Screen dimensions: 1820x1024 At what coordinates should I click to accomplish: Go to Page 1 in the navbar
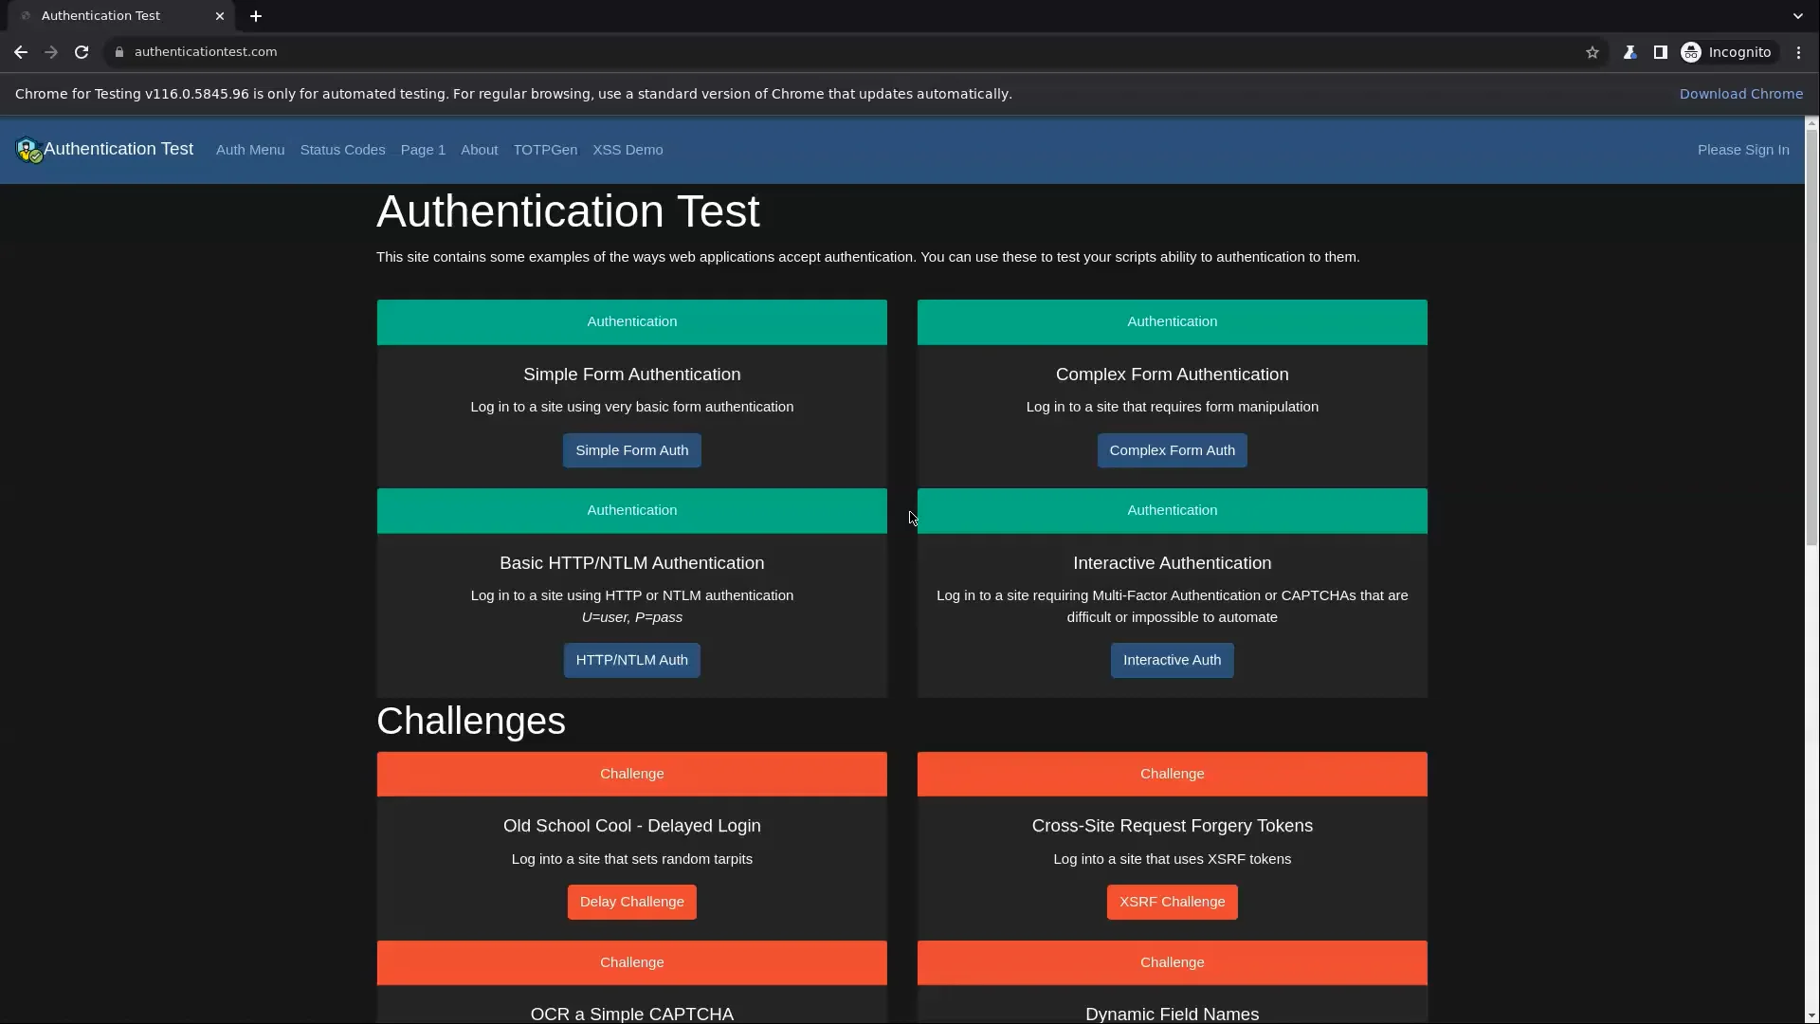[x=423, y=150]
